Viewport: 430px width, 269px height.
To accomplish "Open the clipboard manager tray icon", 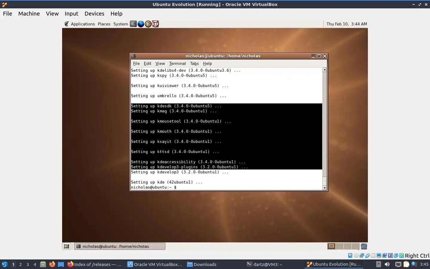I will coord(406,264).
